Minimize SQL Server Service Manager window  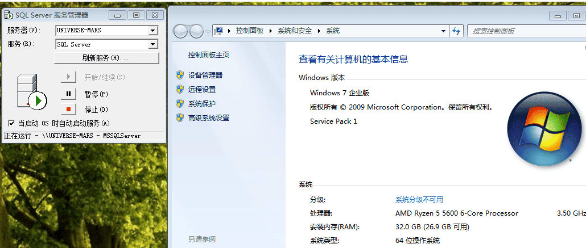[117, 15]
